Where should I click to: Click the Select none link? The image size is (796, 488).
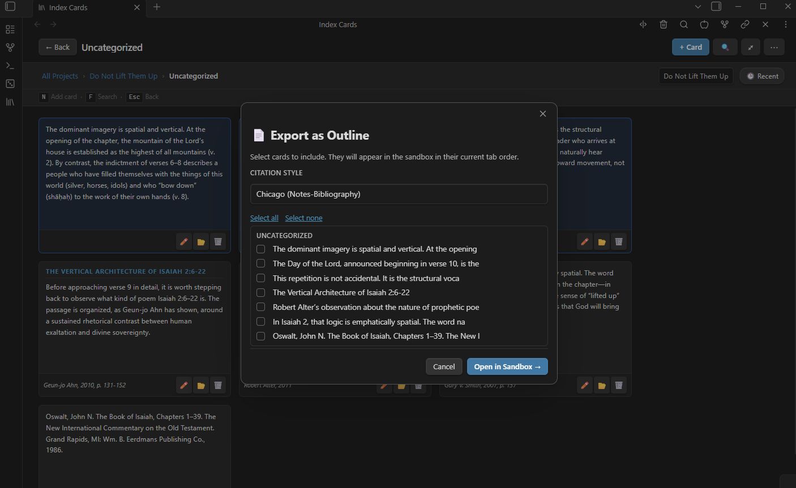point(303,218)
